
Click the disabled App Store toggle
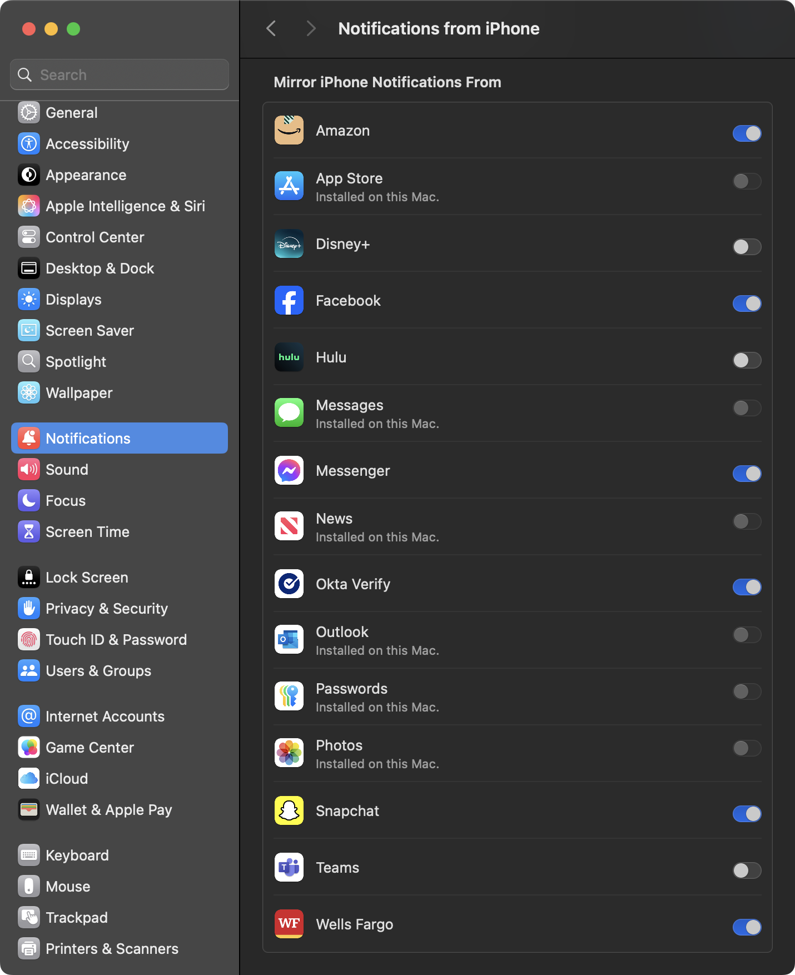(747, 181)
